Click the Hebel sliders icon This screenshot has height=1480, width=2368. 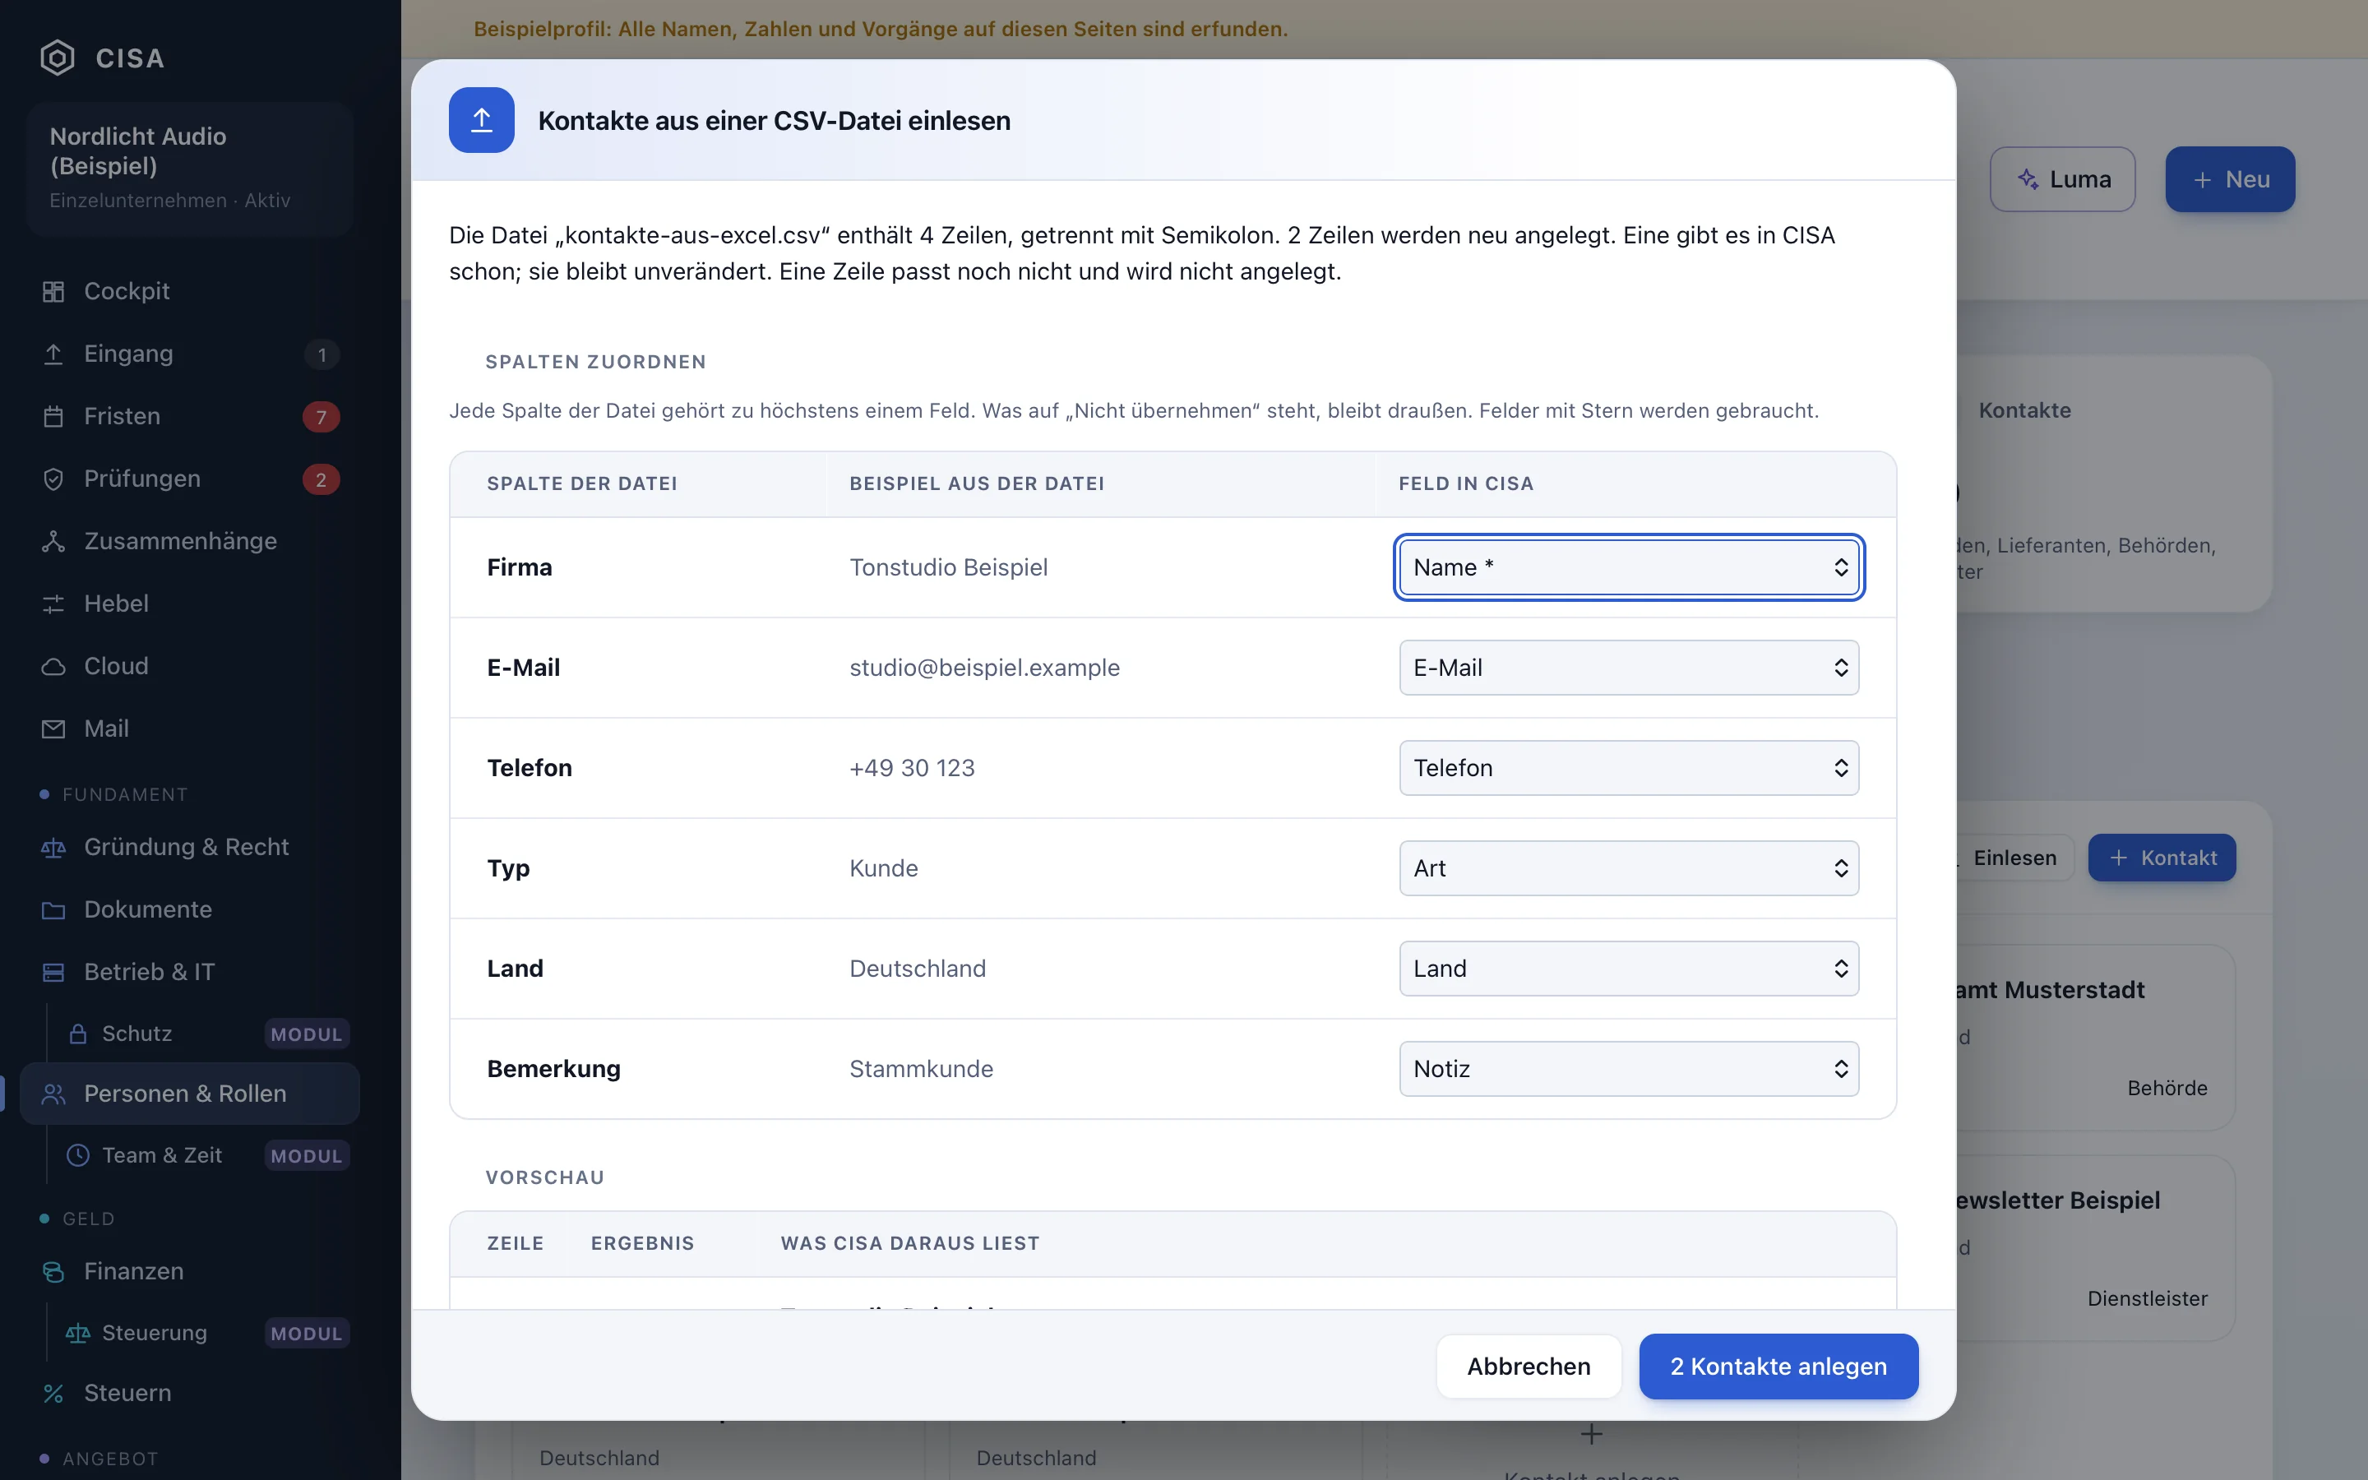tap(53, 604)
